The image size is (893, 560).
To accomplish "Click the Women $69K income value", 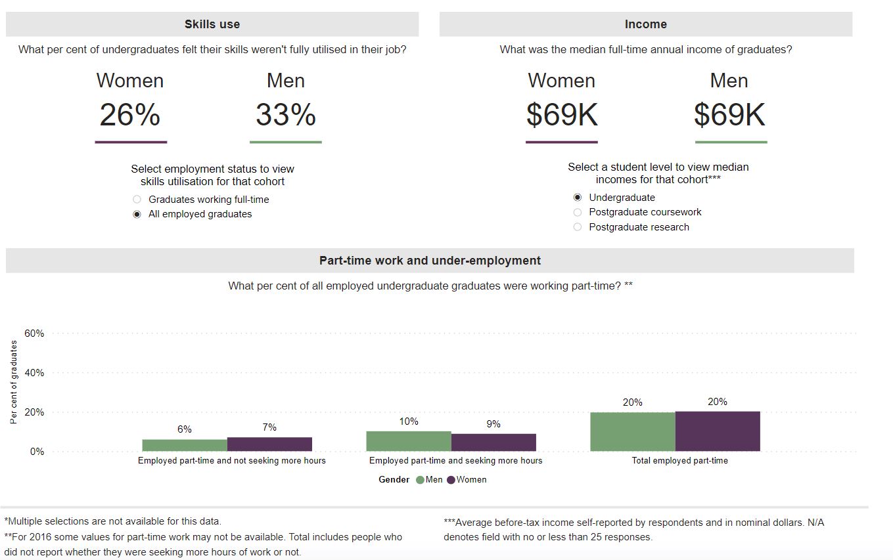I will coord(562,115).
